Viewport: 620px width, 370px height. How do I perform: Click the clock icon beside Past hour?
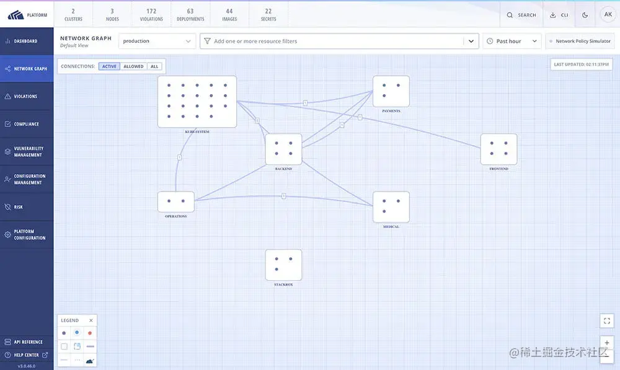click(x=490, y=41)
